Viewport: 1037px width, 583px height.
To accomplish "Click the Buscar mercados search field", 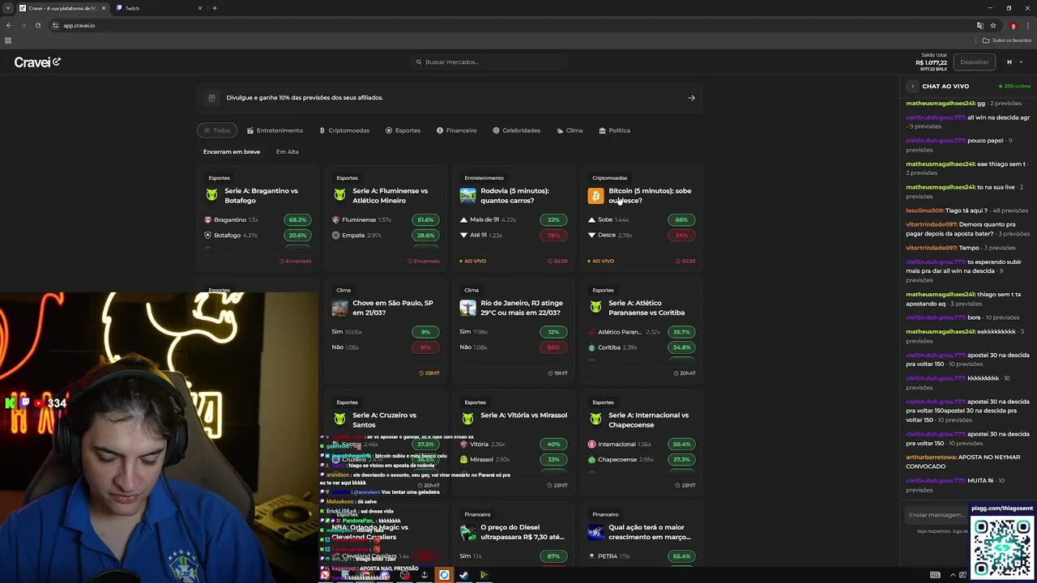I will pos(489,62).
